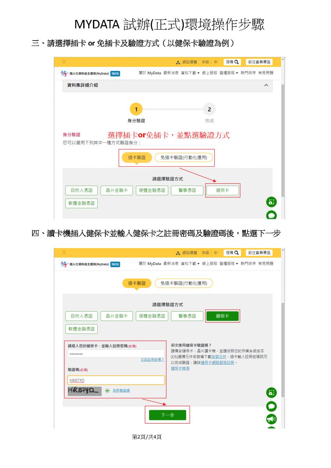Open 熱門排序 in step 3 screenshot
The height and width of the screenshot is (468, 331).
[248, 73]
